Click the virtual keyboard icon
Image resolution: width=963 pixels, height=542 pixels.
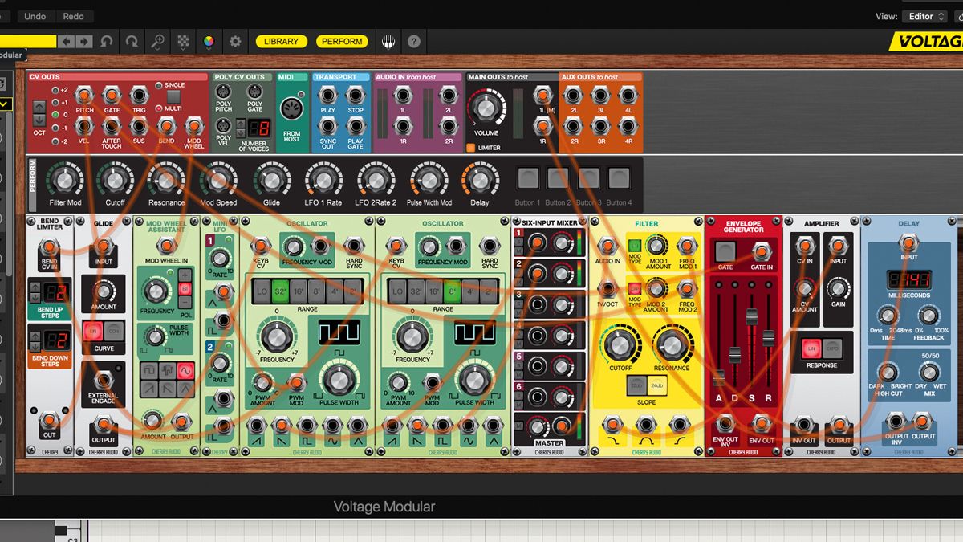click(x=389, y=41)
